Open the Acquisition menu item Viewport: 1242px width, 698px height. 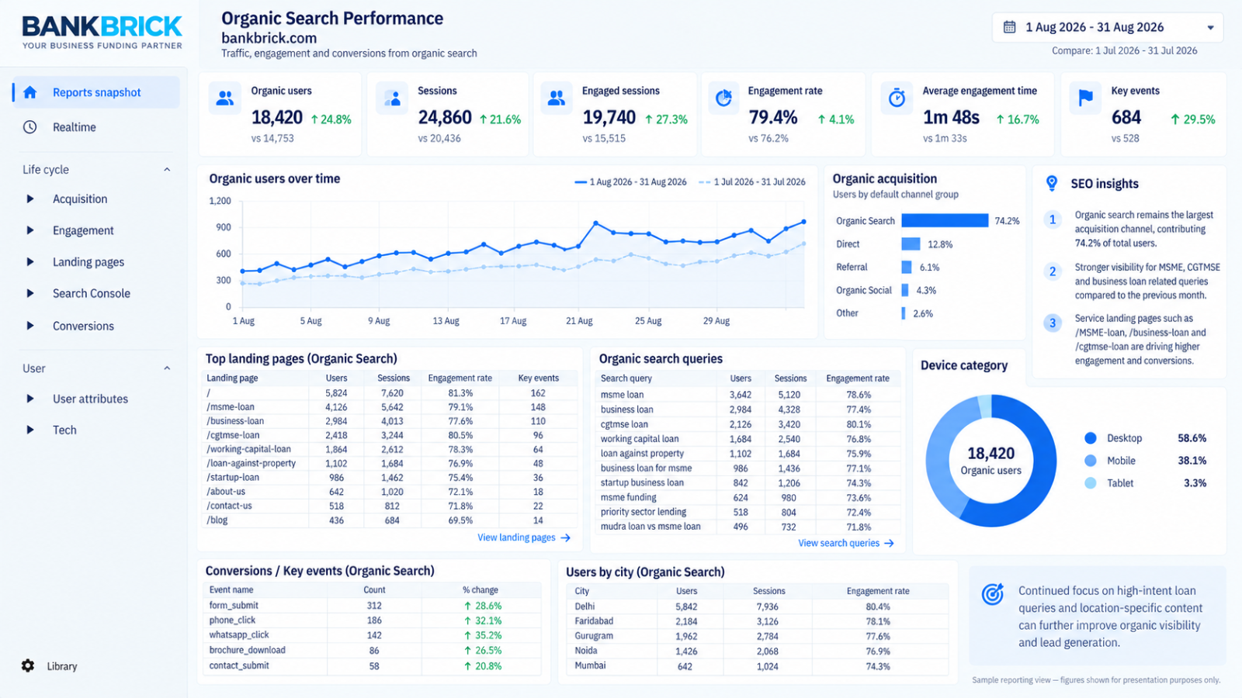(x=80, y=199)
